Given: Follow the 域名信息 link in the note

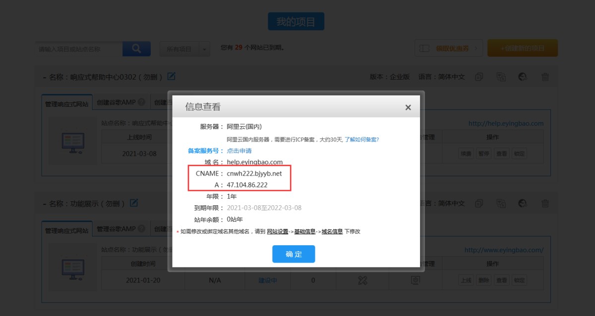Looking at the screenshot, I should [332, 231].
